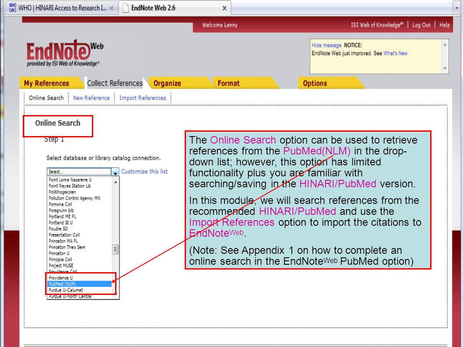Hide the notice message
The width and height of the screenshot is (463, 347).
(326, 45)
